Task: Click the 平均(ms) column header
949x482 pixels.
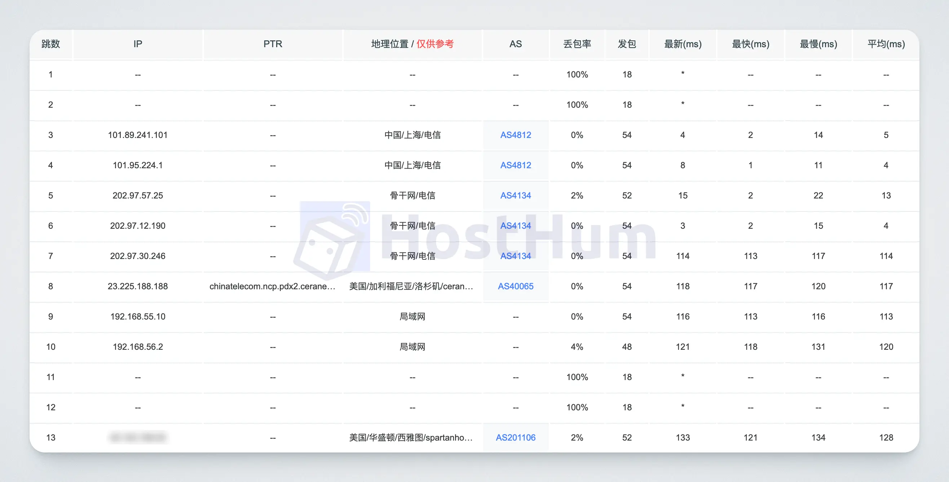Action: 886,44
